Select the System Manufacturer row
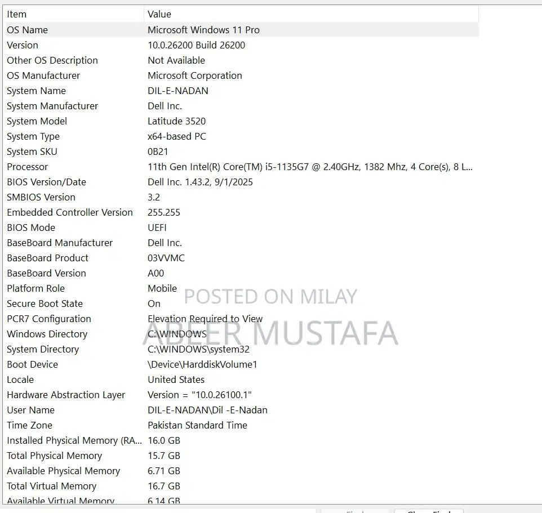 [52, 106]
